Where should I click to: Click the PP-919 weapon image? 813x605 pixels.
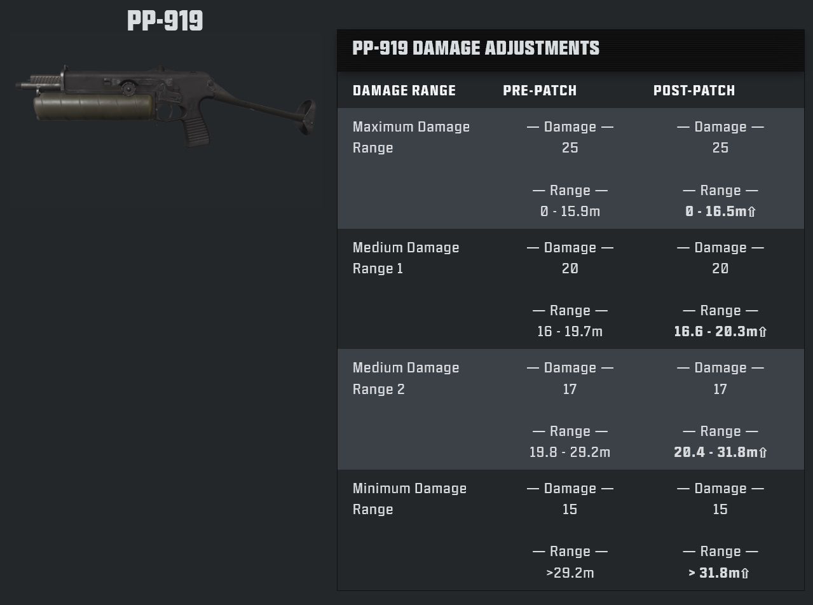166,104
